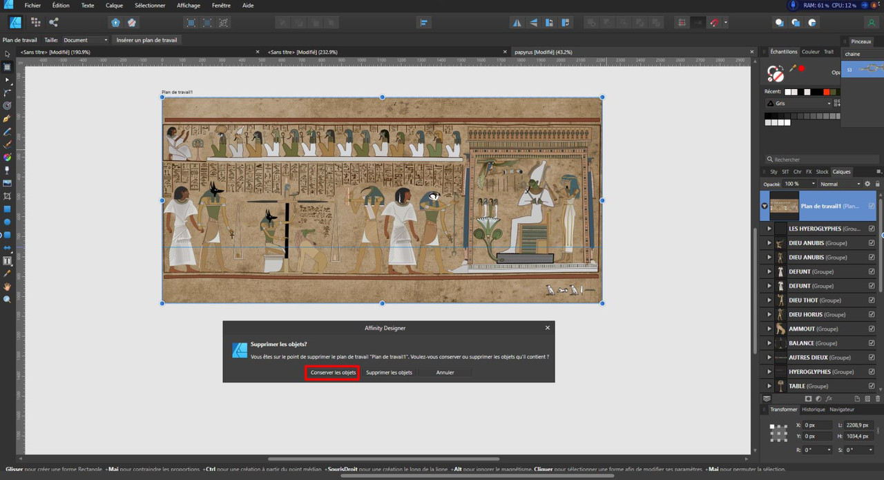Switch to the Pixel persona icon

[35, 22]
